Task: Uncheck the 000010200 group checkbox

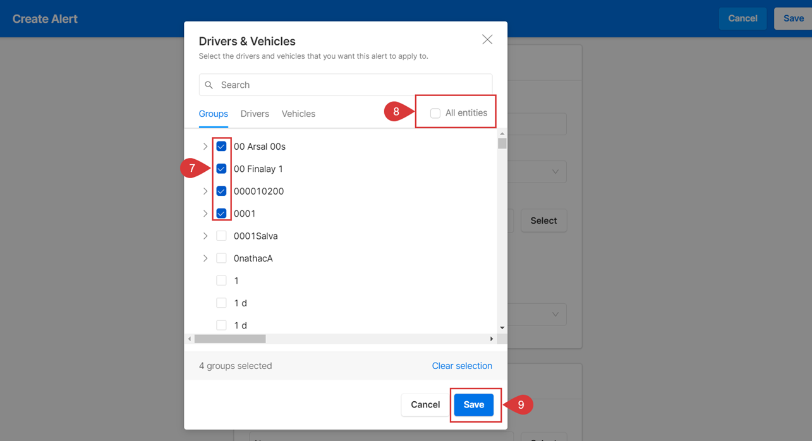Action: tap(221, 191)
